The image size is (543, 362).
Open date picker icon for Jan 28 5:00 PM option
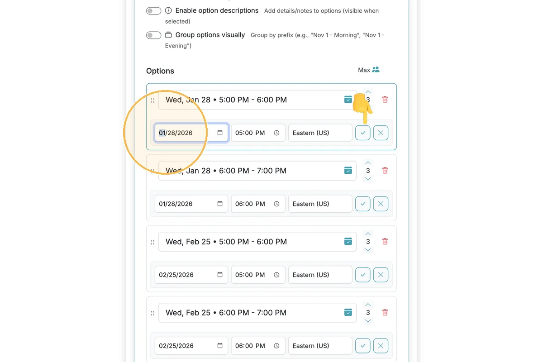[220, 133]
